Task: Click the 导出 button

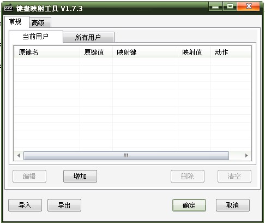Action: pos(64,205)
